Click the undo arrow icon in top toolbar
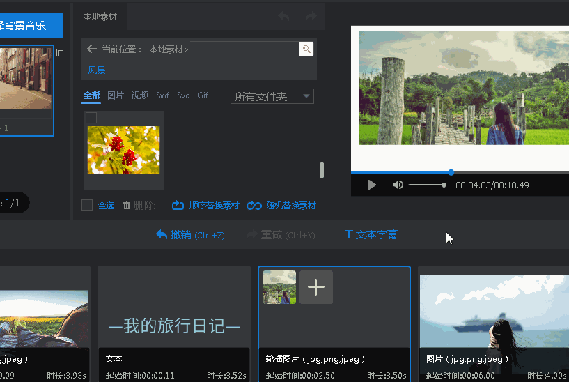Image resolution: width=569 pixels, height=382 pixels. pyautogui.click(x=283, y=16)
